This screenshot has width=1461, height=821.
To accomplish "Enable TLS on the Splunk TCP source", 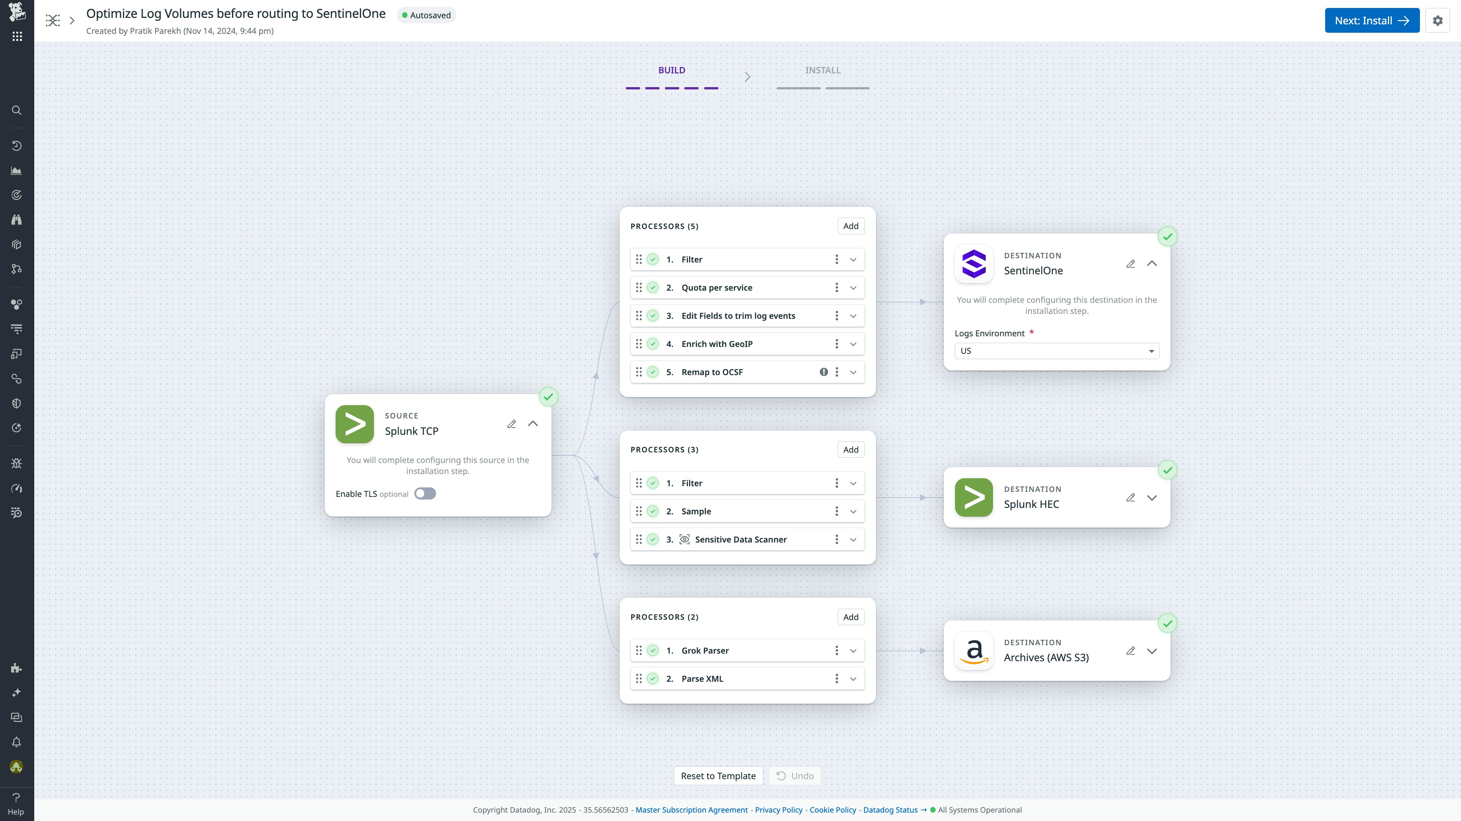I will (x=425, y=493).
